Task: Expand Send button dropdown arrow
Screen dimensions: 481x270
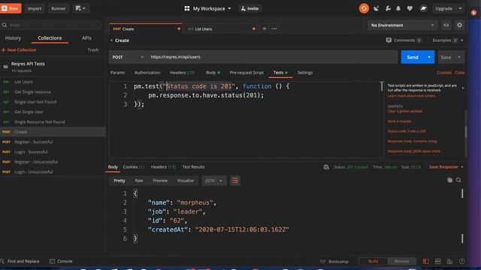Action: click(x=429, y=57)
